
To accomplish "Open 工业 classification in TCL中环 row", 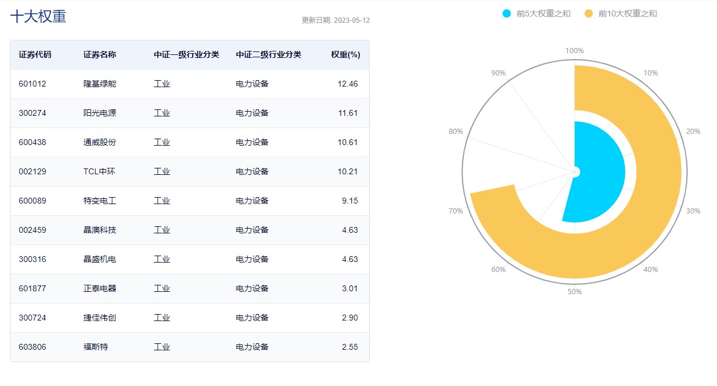I will click(x=162, y=171).
